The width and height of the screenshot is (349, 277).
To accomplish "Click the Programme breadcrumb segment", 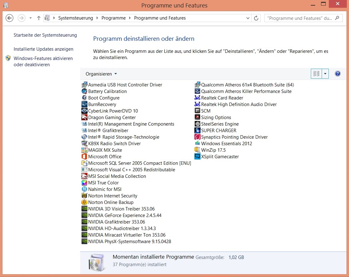I will click(114, 18).
